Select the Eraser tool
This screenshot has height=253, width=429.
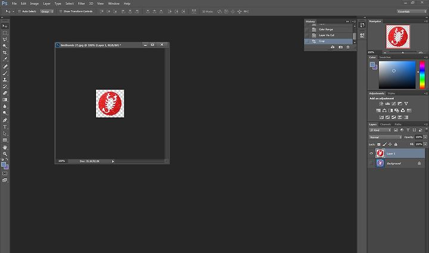tap(5, 93)
